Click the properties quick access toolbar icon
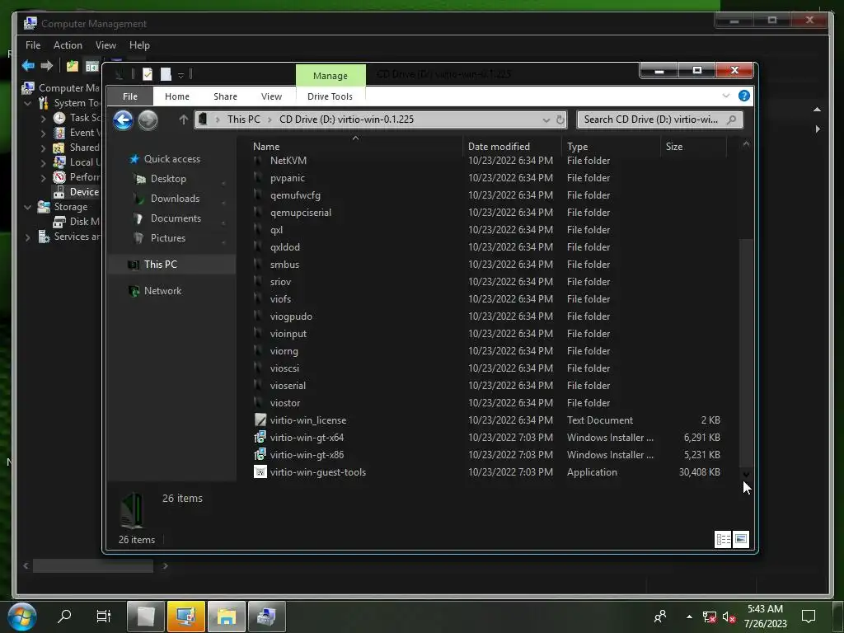Image resolution: width=844 pixels, height=633 pixels. click(148, 73)
